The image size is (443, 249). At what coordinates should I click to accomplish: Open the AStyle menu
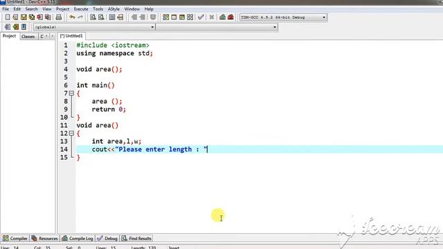tap(114, 9)
